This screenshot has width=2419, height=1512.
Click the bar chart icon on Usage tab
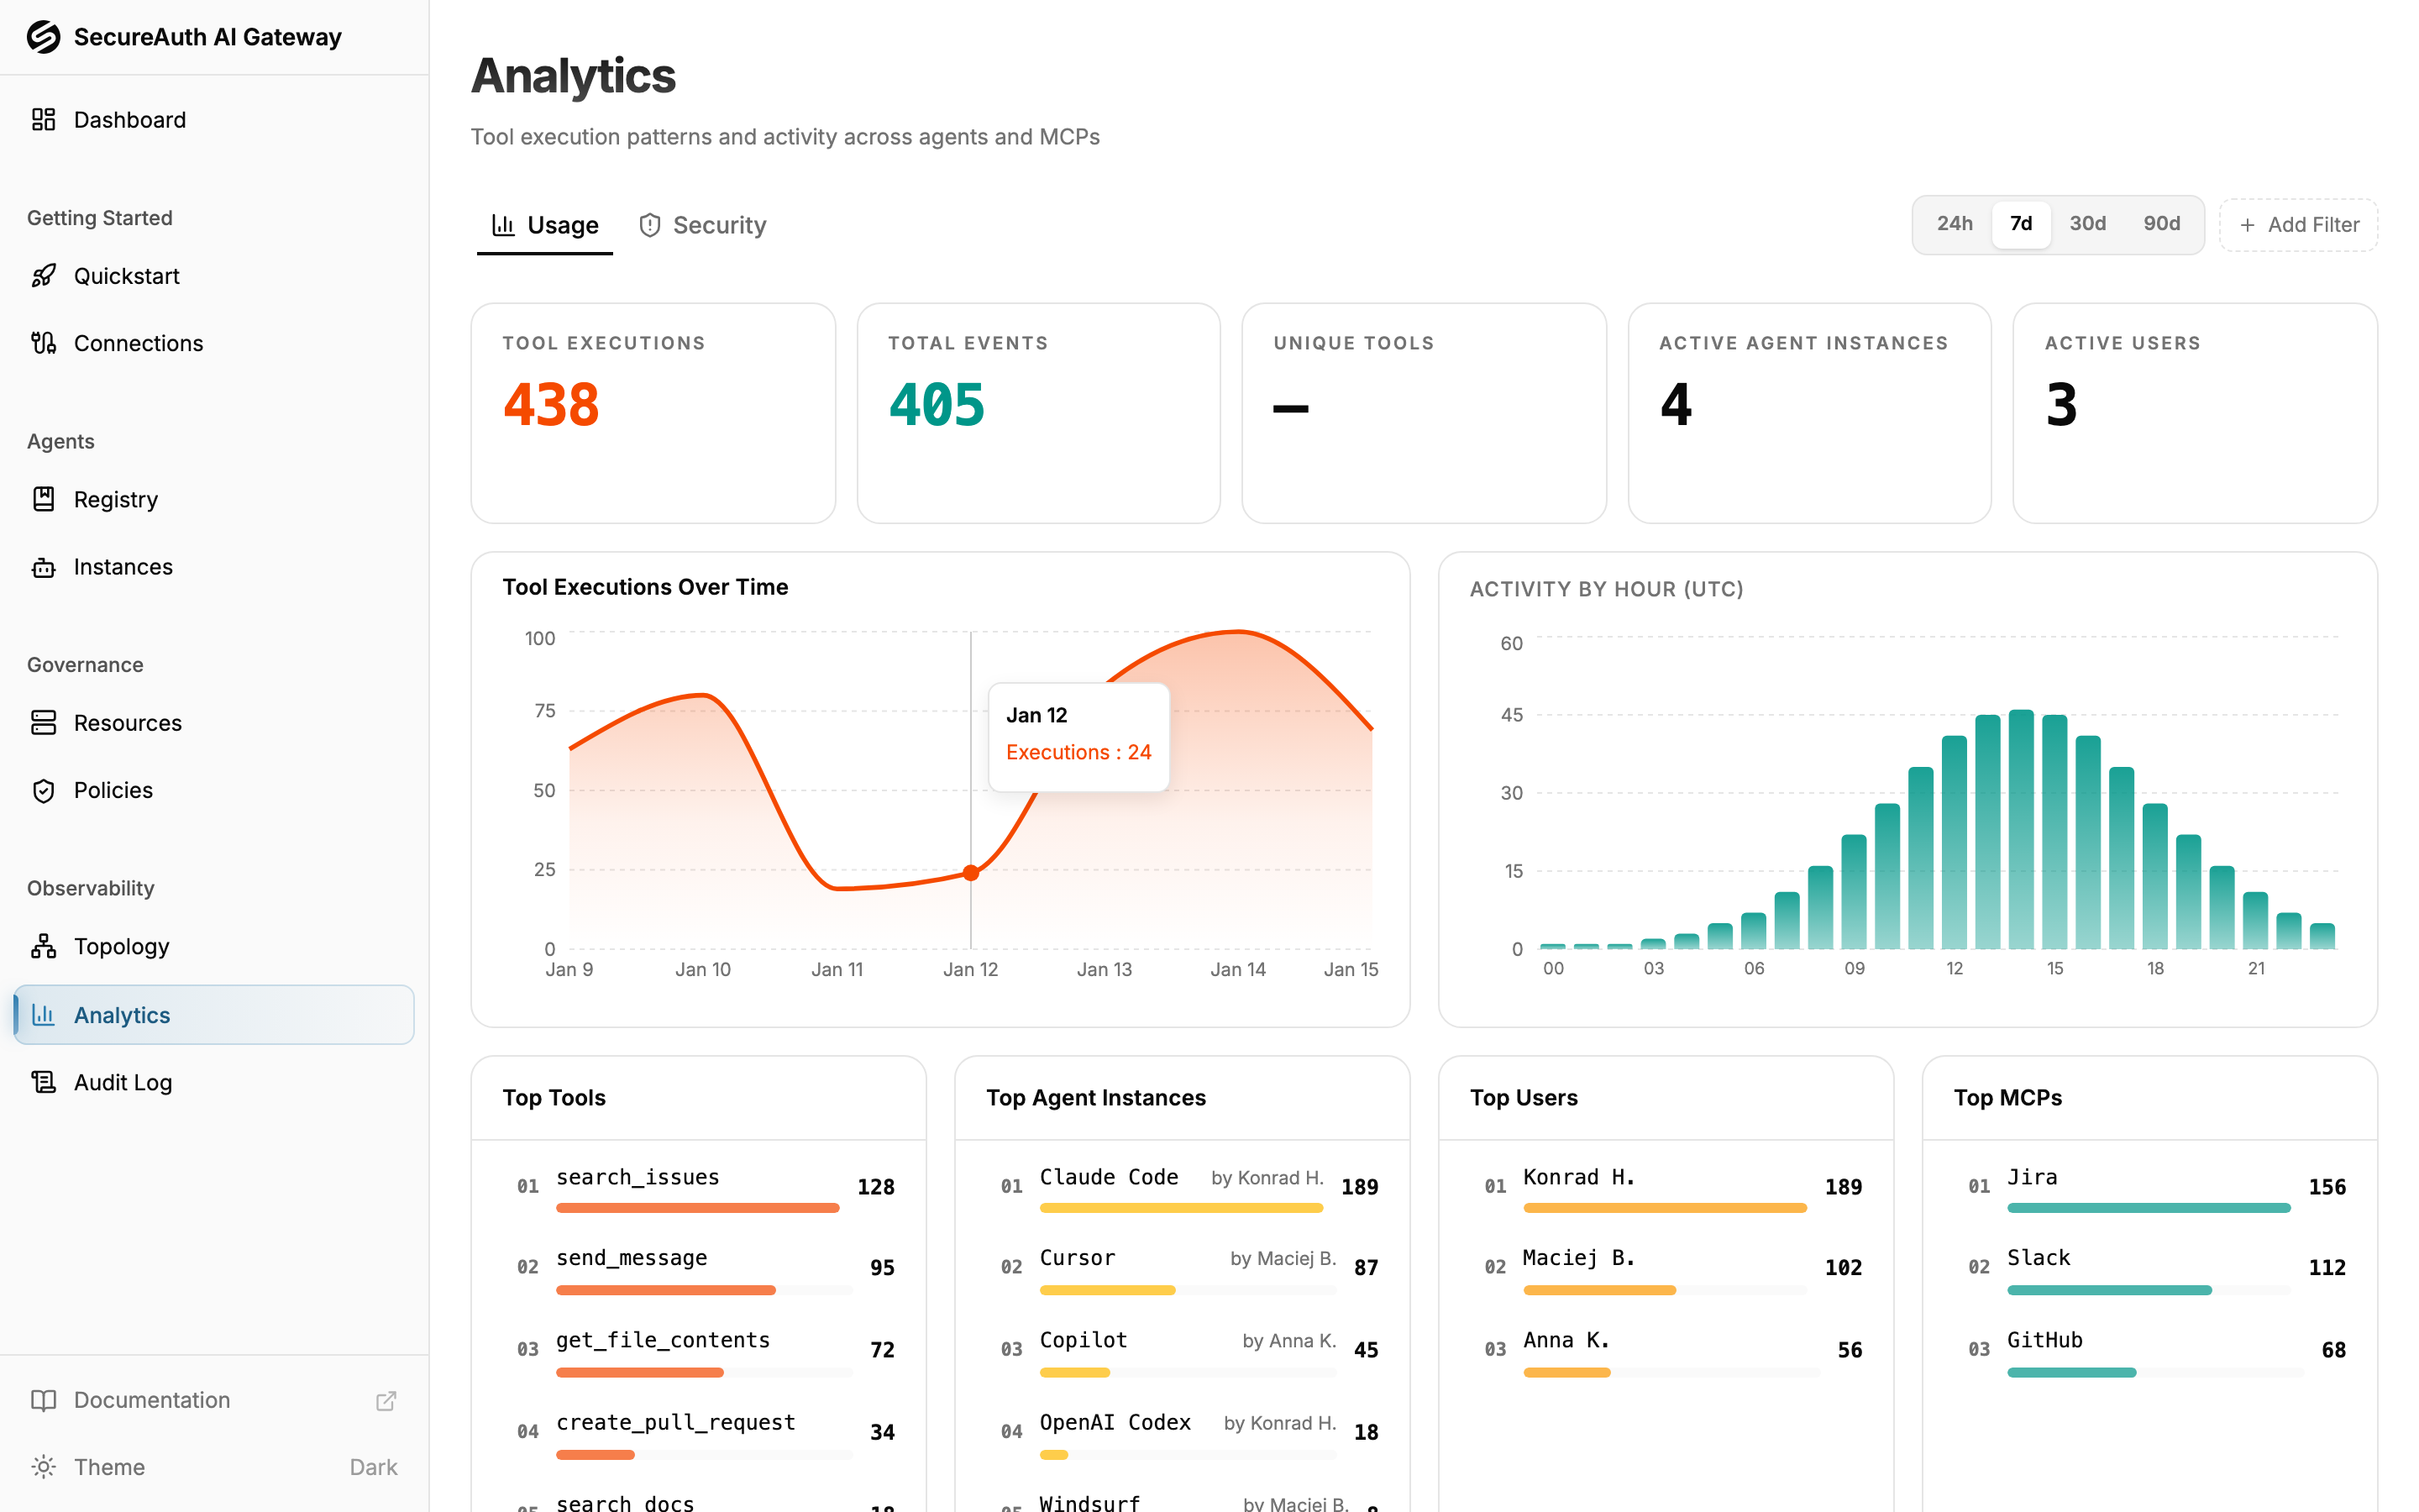503,225
